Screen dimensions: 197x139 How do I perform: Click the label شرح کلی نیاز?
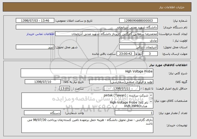[x=178, y=73]
